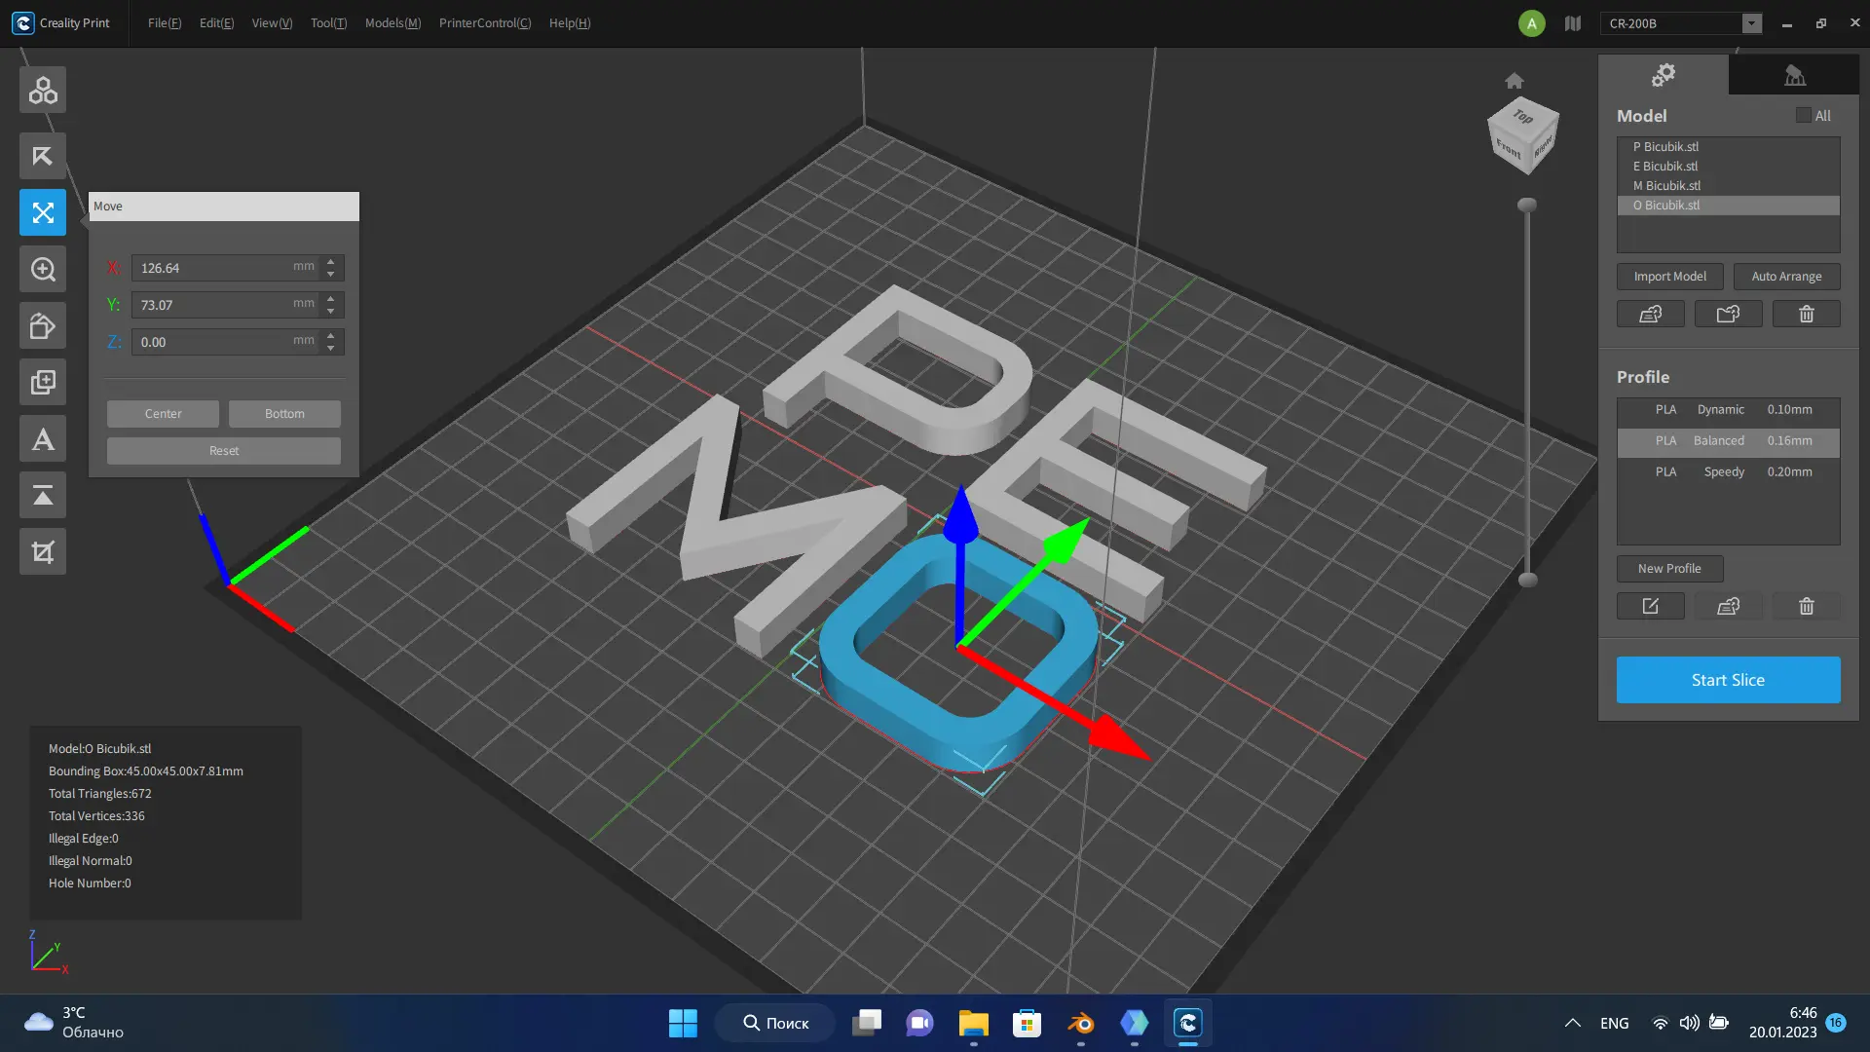Click the lay-flat tool icon
This screenshot has height=1052, width=1870.
click(43, 496)
